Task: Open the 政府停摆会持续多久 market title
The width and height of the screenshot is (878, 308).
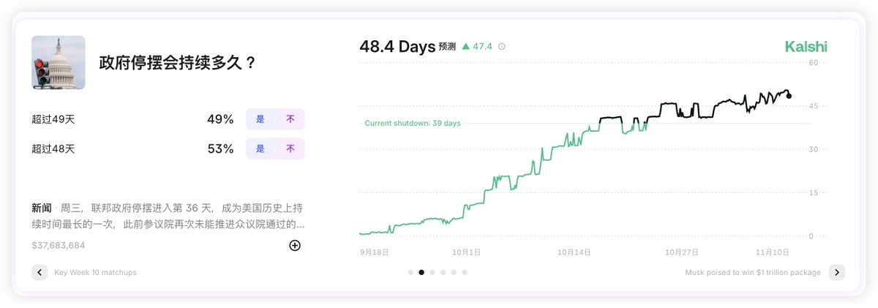Action: click(177, 63)
